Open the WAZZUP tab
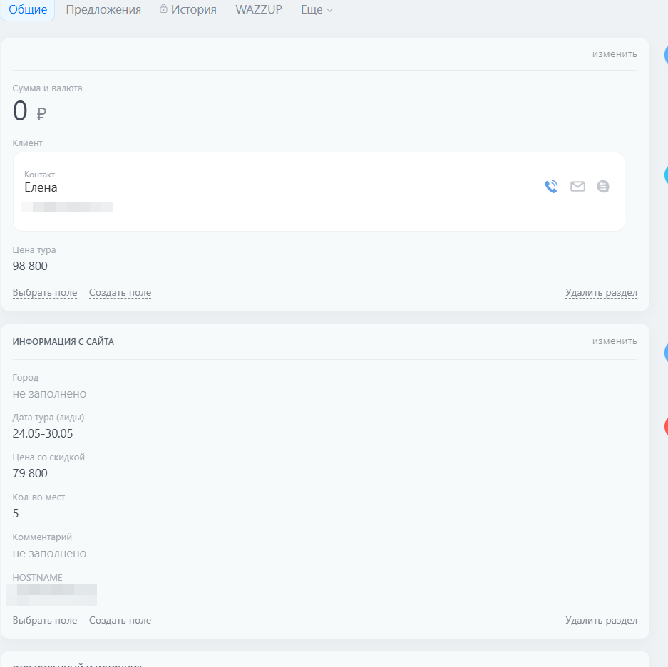The height and width of the screenshot is (667, 668). 259,9
